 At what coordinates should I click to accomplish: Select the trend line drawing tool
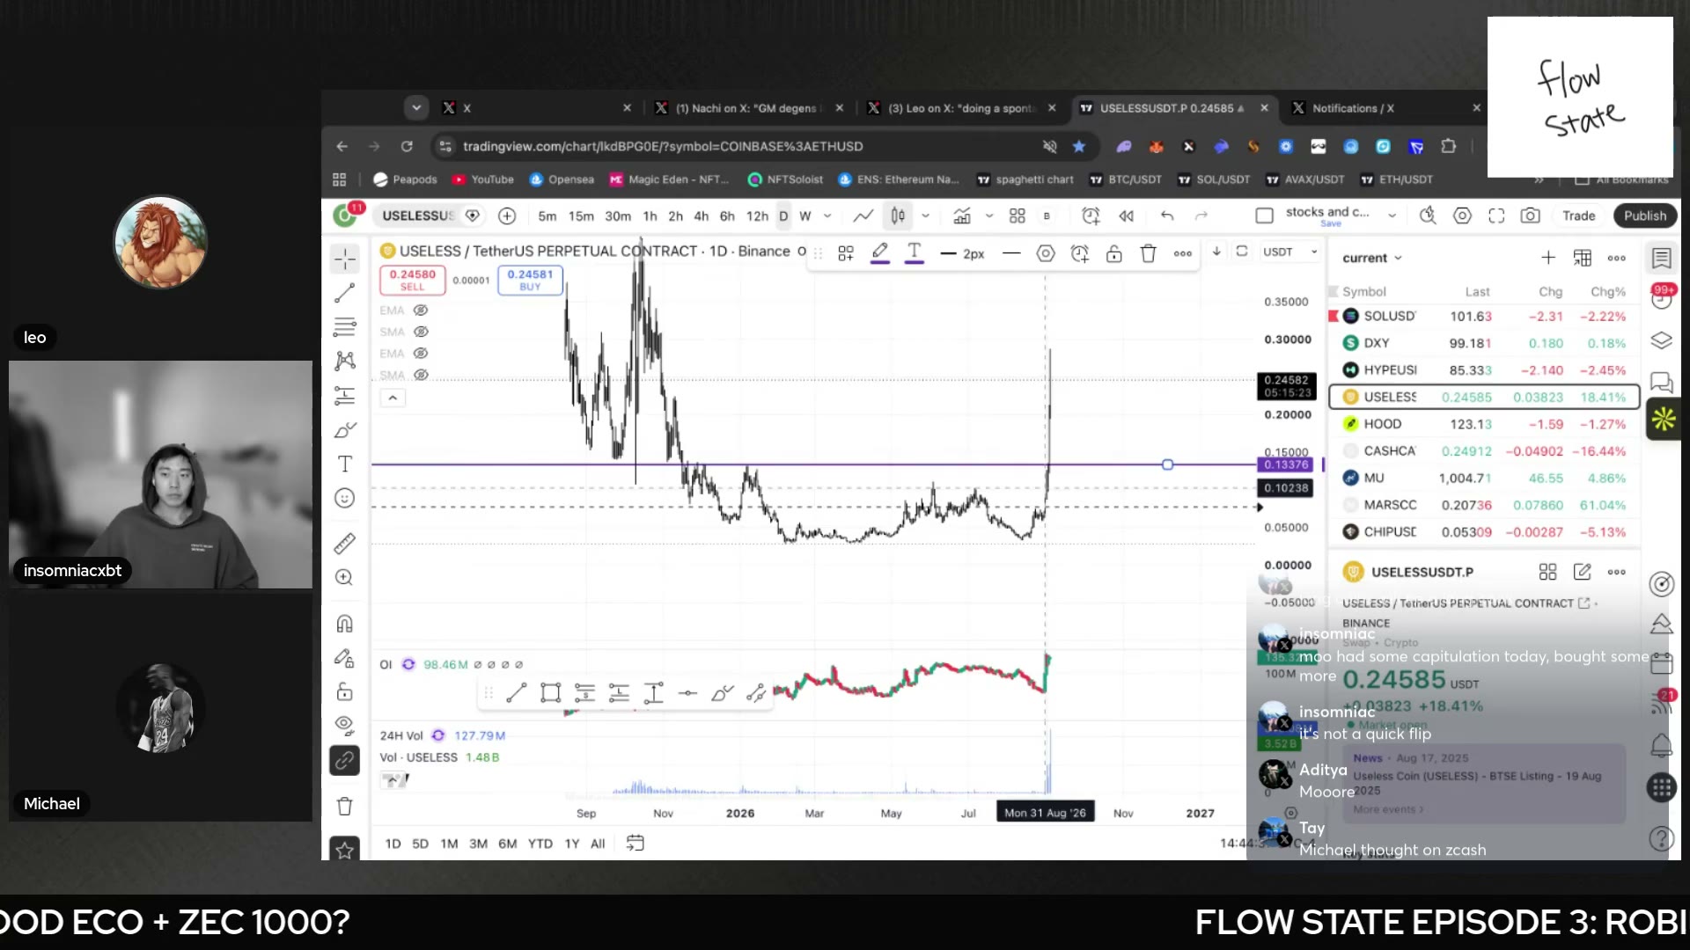[x=345, y=293]
